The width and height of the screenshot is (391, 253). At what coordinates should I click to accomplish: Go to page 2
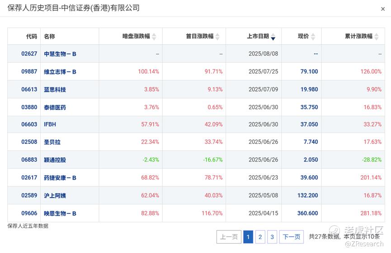[x=260, y=237]
